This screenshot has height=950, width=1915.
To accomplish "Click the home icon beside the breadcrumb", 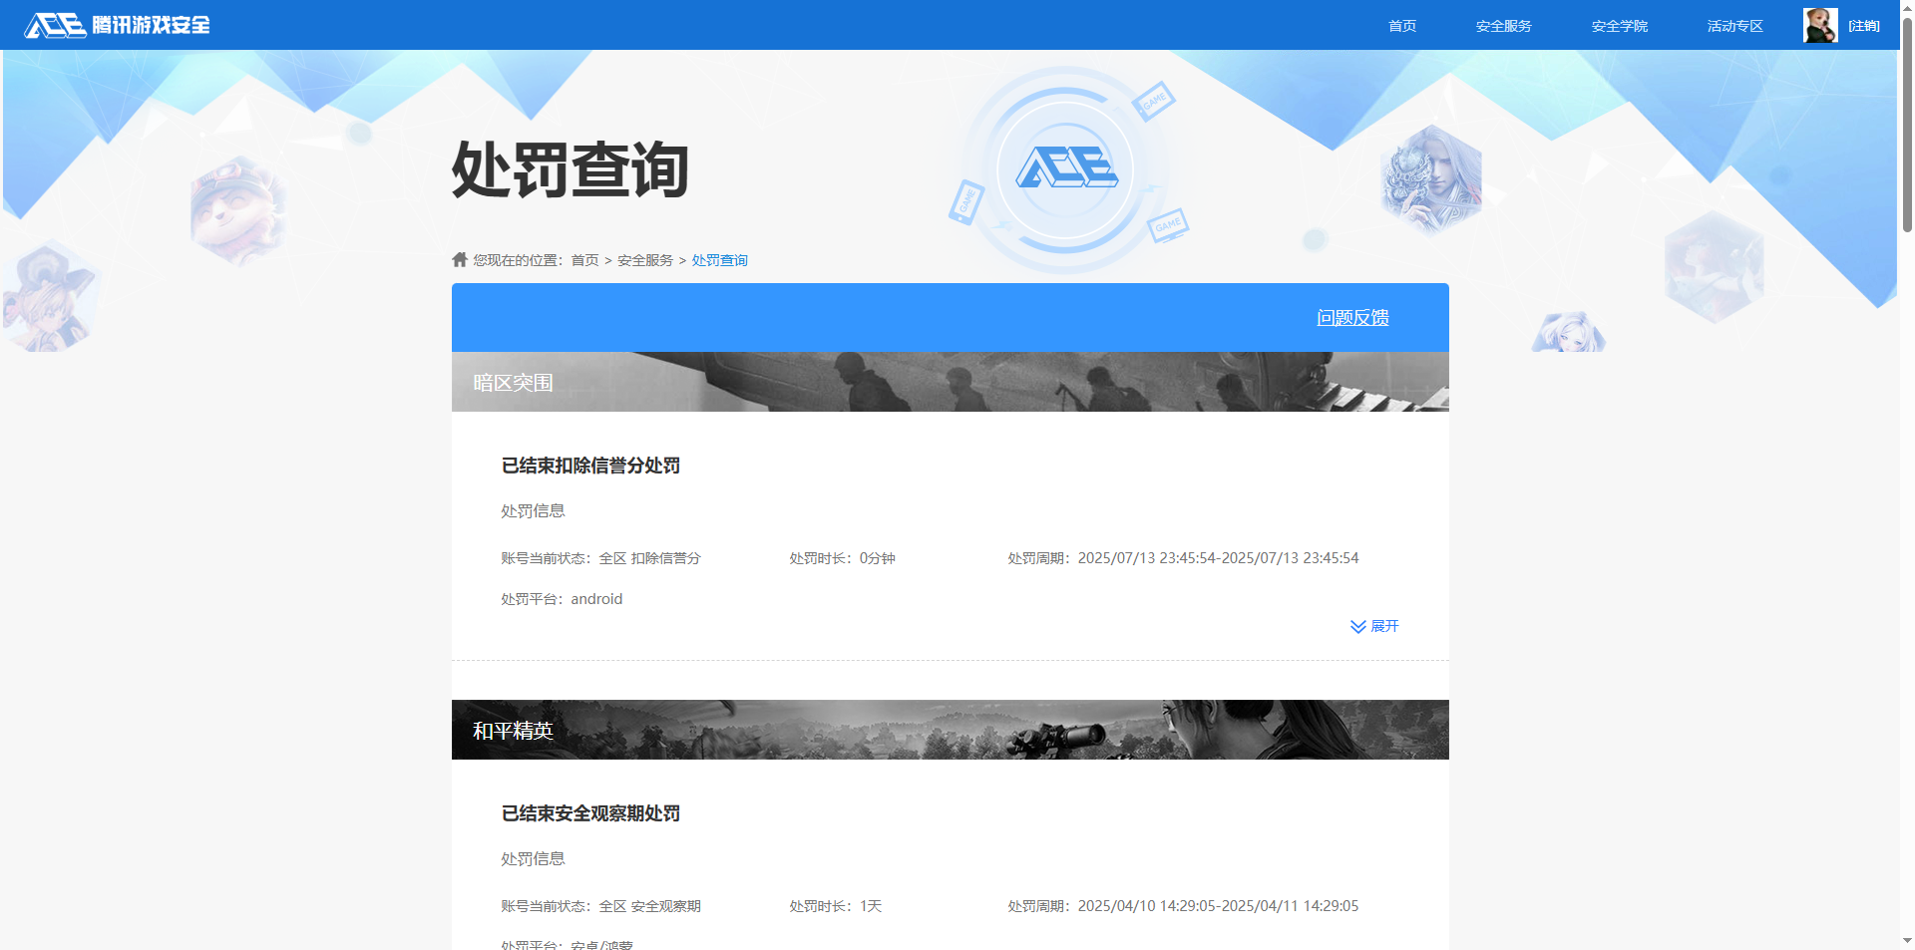I will (460, 258).
